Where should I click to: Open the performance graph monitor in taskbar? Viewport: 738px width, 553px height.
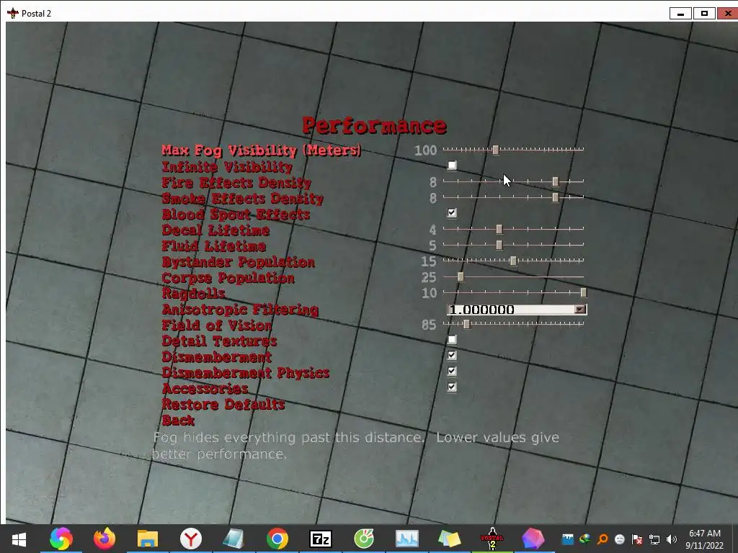click(x=406, y=539)
